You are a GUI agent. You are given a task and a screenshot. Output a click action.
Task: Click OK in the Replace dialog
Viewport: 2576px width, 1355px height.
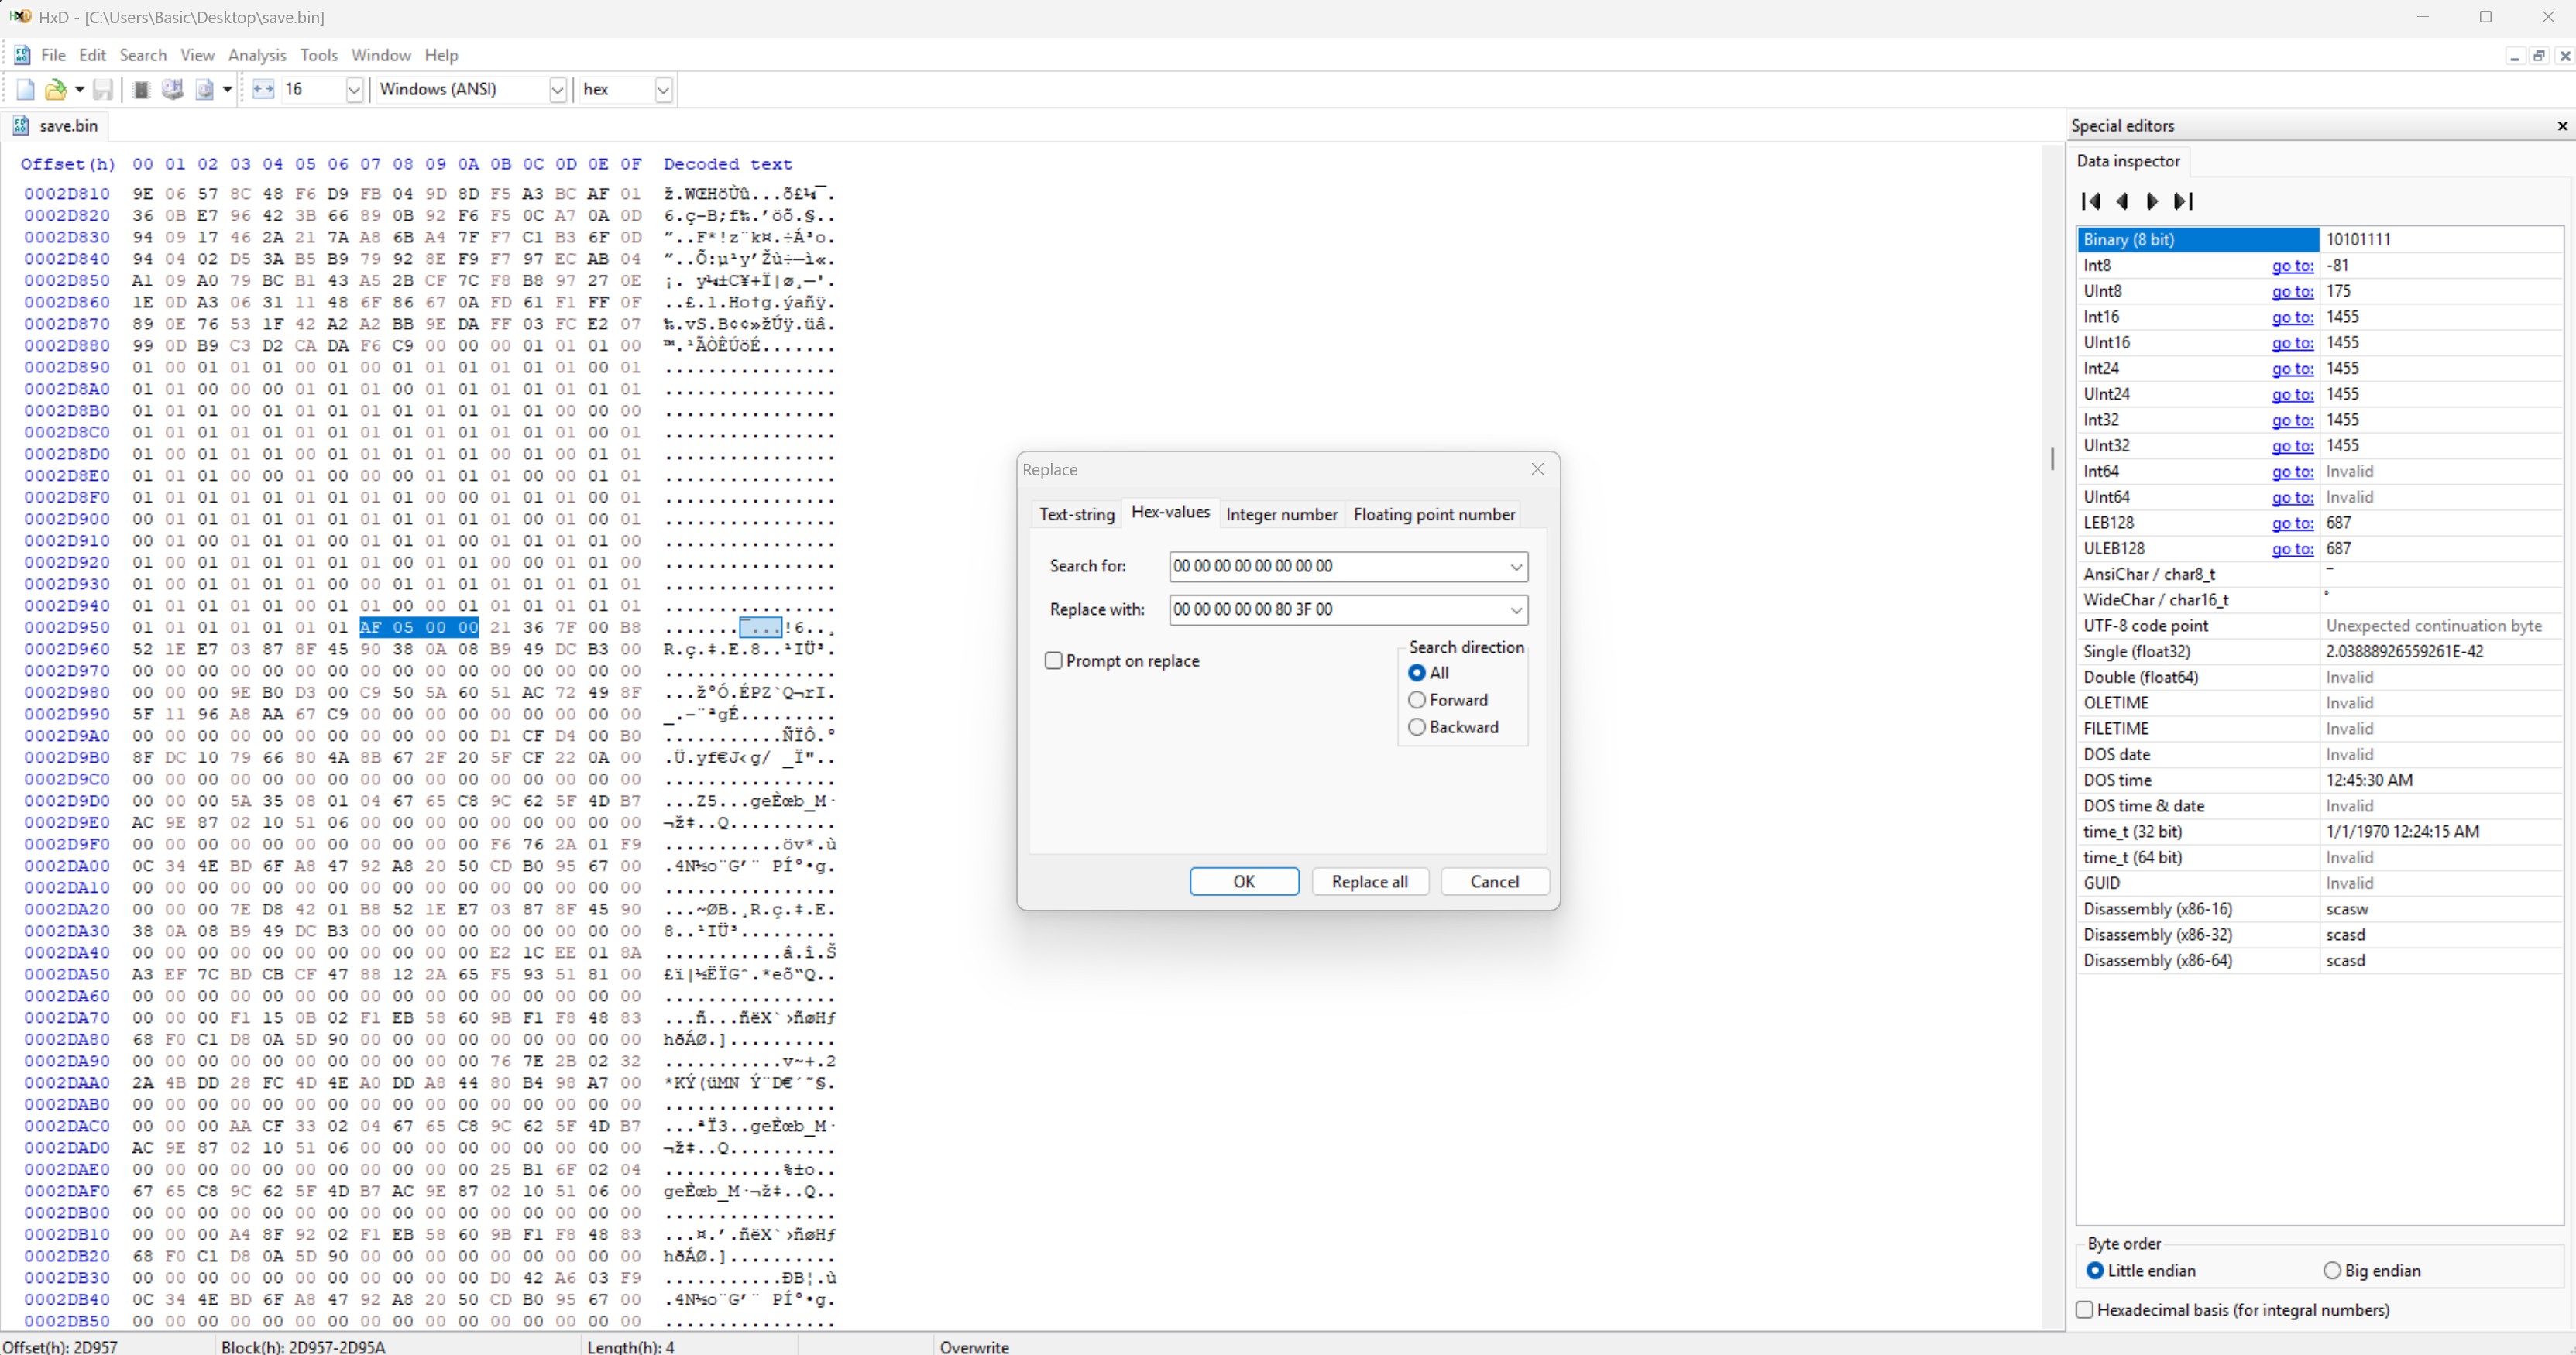(1244, 881)
